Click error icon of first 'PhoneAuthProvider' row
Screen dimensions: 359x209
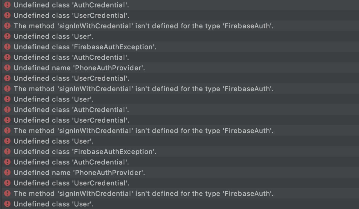7,68
